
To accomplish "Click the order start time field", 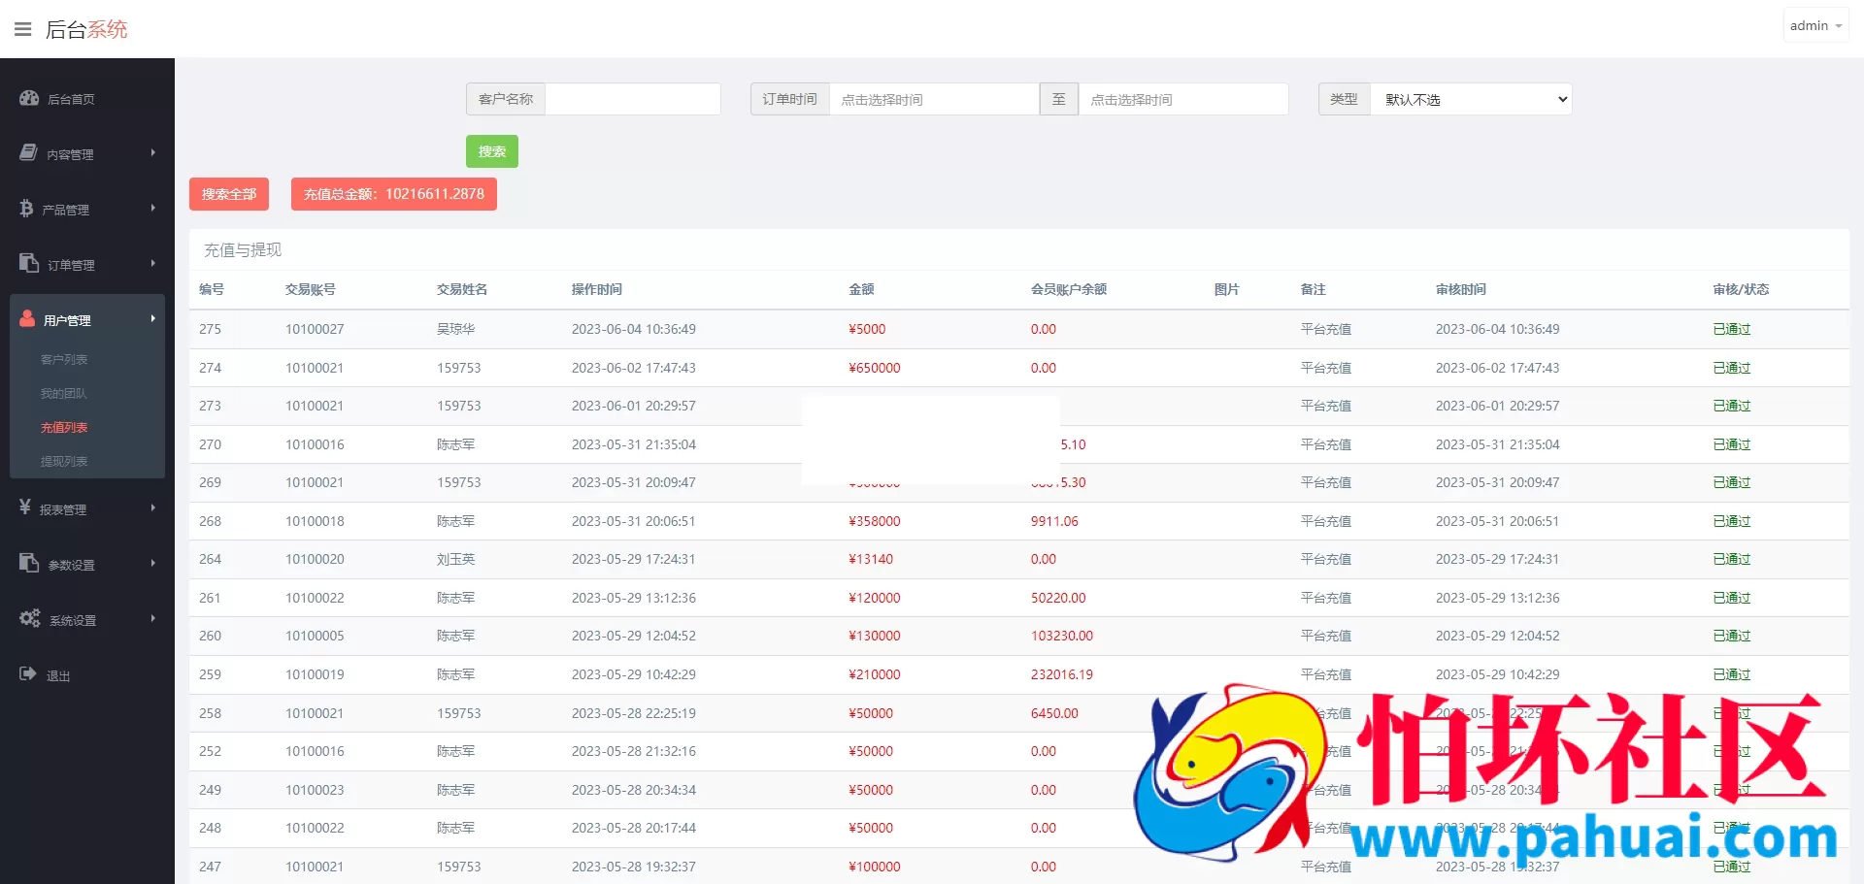I will (933, 99).
